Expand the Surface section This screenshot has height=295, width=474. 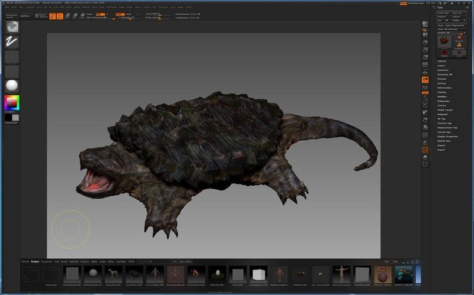click(441, 83)
